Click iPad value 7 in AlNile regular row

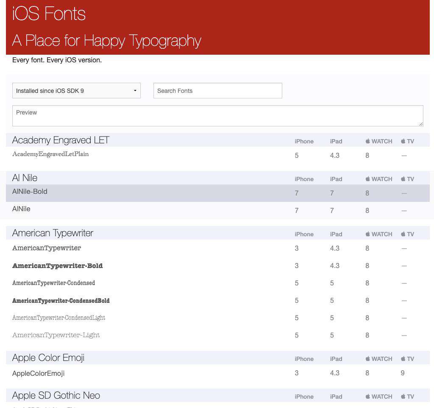[x=332, y=210]
